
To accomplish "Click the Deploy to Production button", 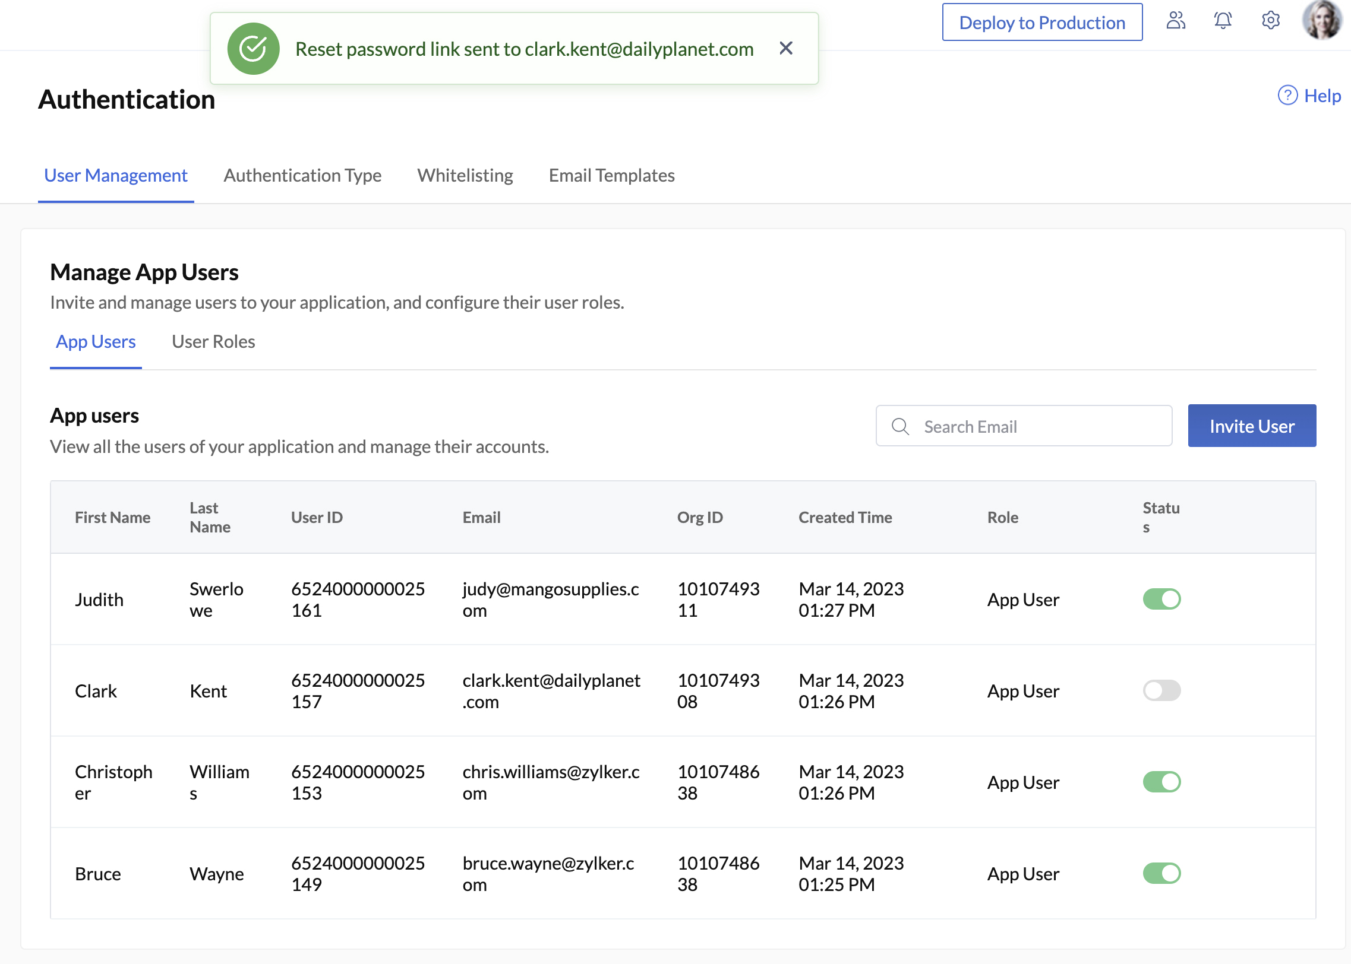I will coord(1041,23).
